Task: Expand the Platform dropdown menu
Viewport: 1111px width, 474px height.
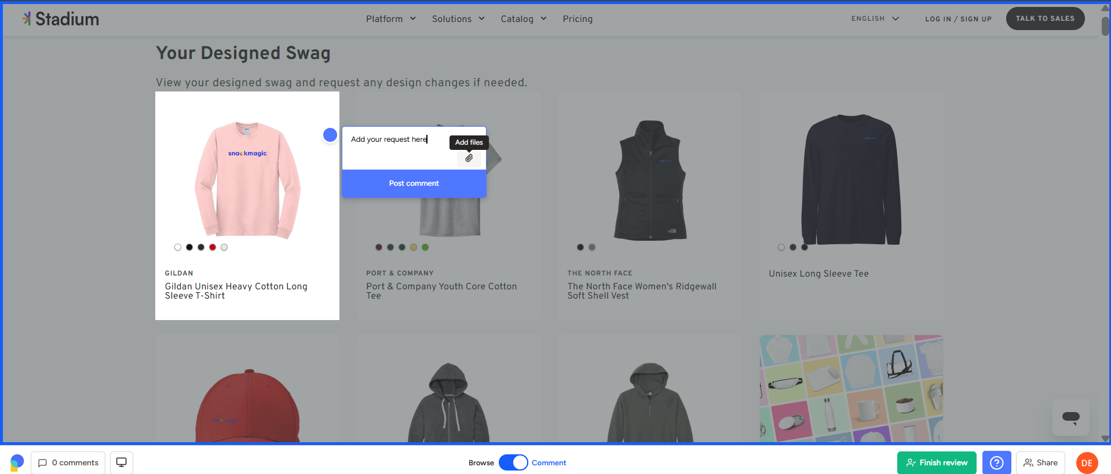Action: pyautogui.click(x=391, y=19)
